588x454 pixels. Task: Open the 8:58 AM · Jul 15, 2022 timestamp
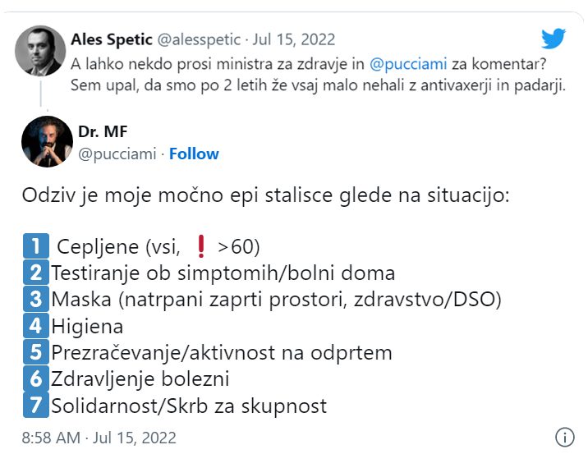99,438
